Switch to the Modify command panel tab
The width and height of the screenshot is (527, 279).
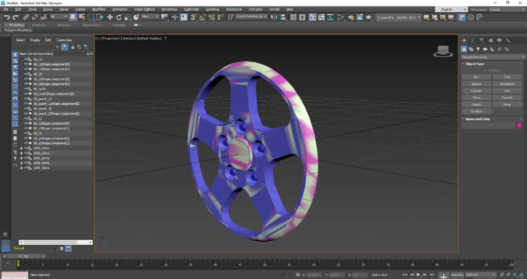point(473,41)
